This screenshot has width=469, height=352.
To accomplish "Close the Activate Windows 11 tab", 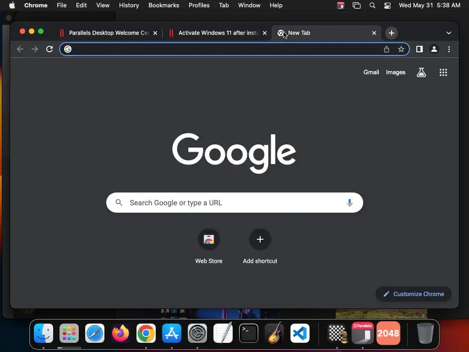I will [264, 33].
